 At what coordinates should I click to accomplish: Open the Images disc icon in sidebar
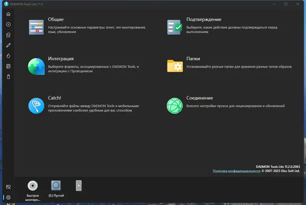coord(8,25)
